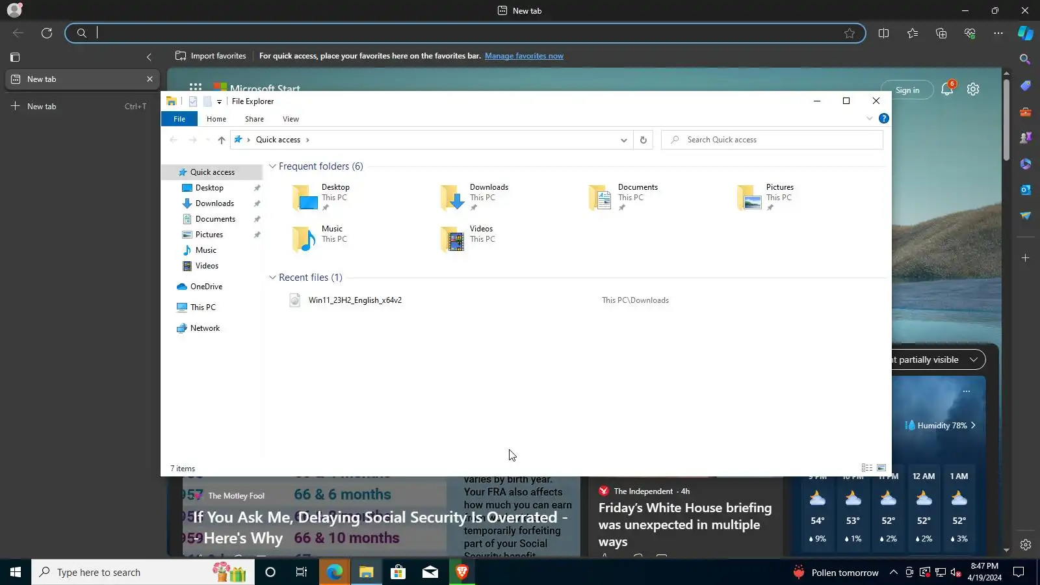Close the New tab in Edge
1040x585 pixels.
(x=149, y=79)
